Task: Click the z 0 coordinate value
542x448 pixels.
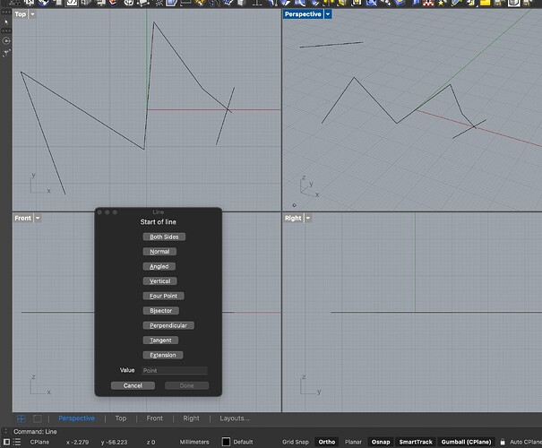Action: (151, 442)
